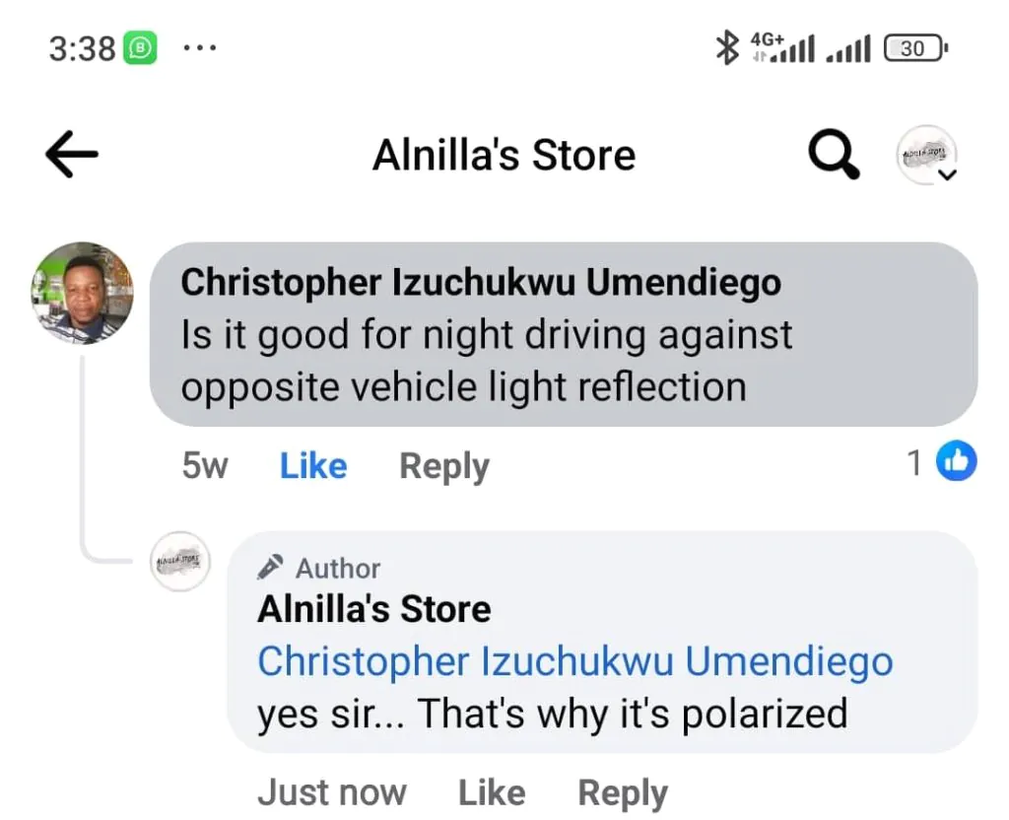Screen dimensions: 1009x820
Task: Open Alnilla's Store avatar in reply
Action: point(180,561)
